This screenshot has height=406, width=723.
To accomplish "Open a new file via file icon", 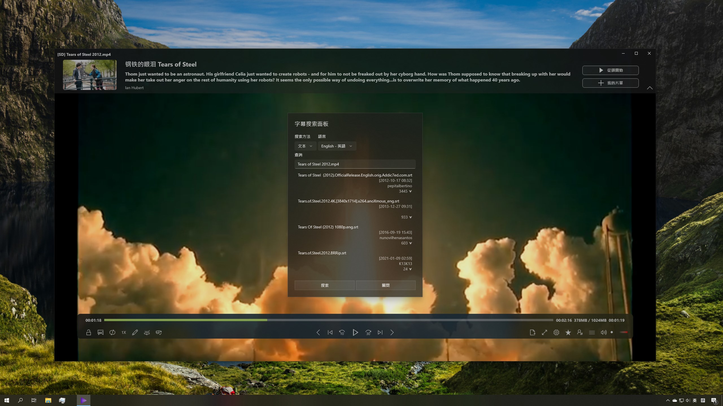I will [x=533, y=332].
